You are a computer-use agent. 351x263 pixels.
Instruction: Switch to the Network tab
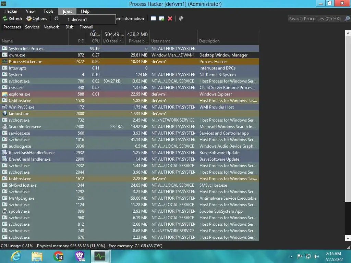coord(51,27)
